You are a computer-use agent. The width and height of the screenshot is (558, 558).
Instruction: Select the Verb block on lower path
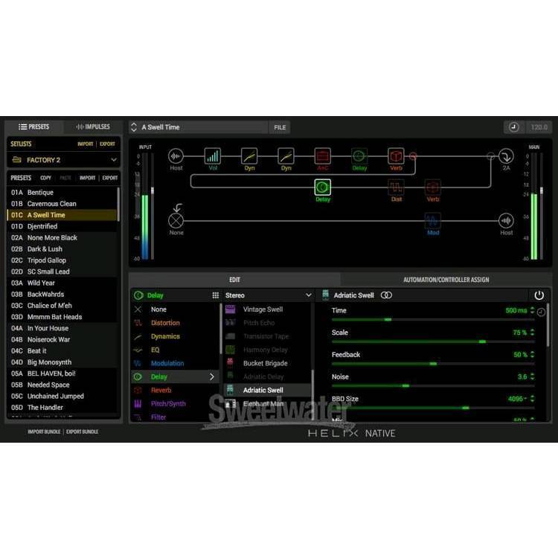[432, 187]
